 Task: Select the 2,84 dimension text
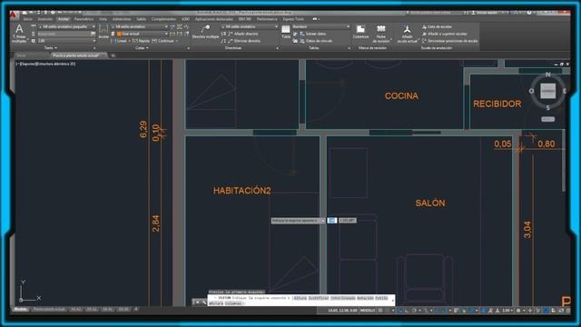155,223
